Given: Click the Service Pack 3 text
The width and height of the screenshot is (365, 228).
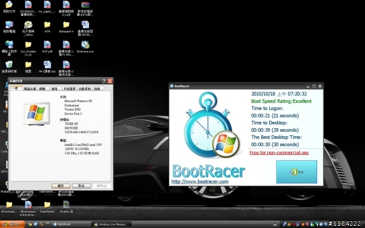Looking at the screenshot, I should (73, 114).
